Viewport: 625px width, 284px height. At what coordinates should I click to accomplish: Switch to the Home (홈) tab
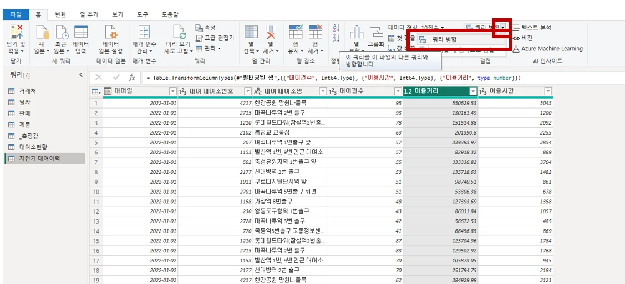(x=38, y=14)
